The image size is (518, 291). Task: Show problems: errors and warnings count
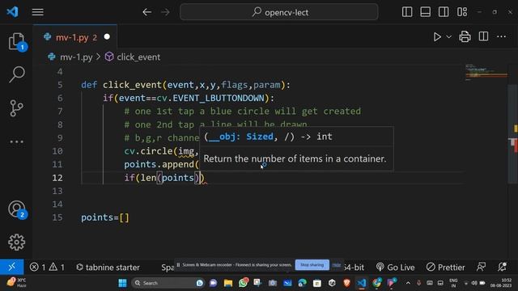tap(47, 268)
